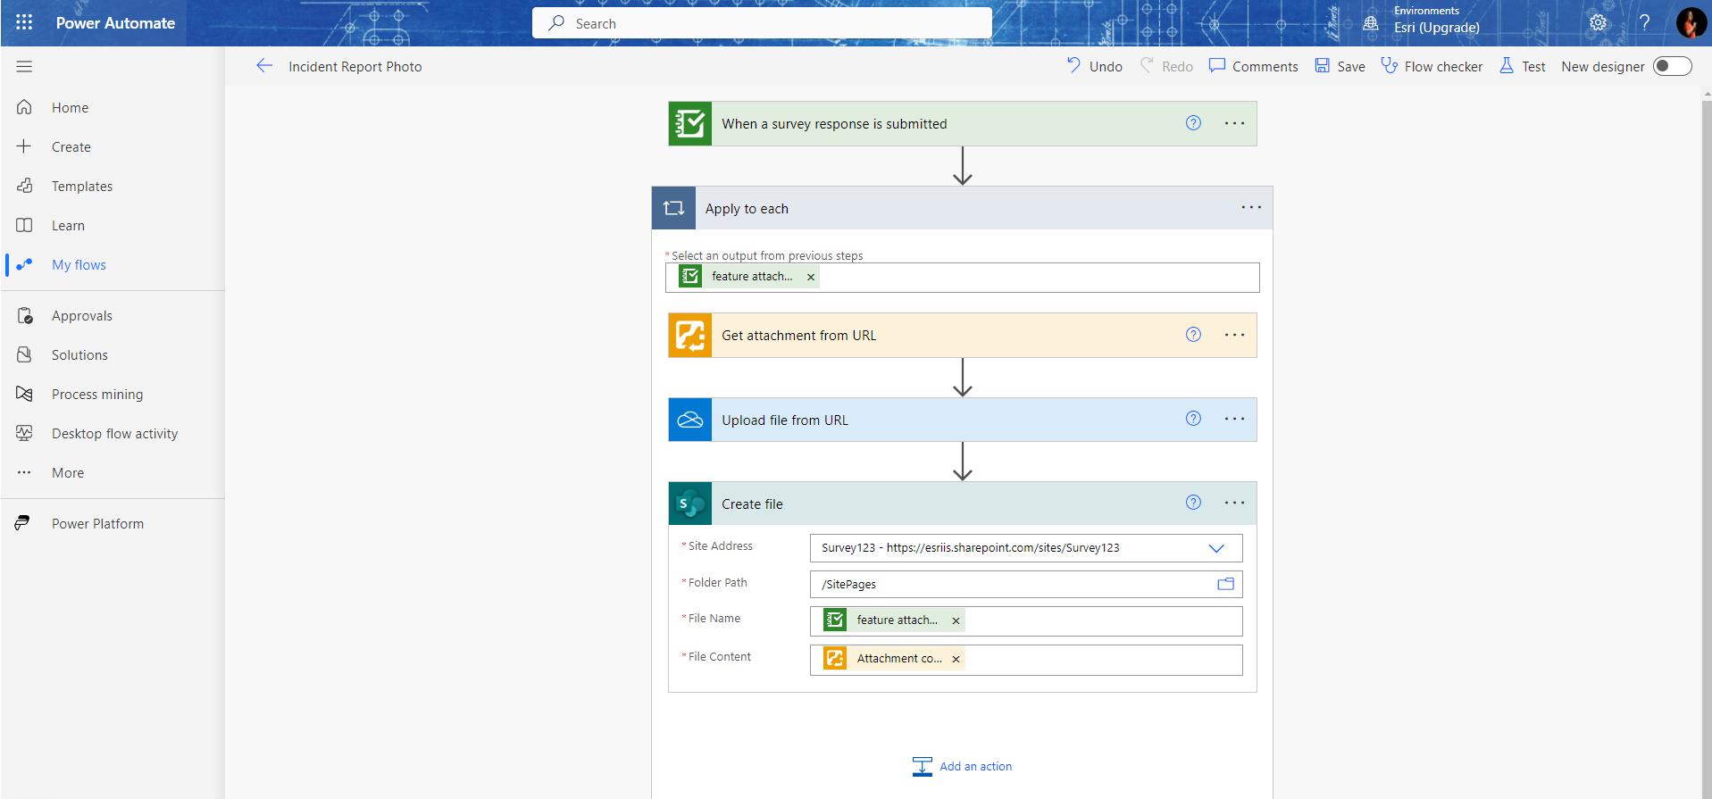Viewport: 1712px width, 799px height.
Task: Toggle the New designer switch
Action: (1672, 66)
